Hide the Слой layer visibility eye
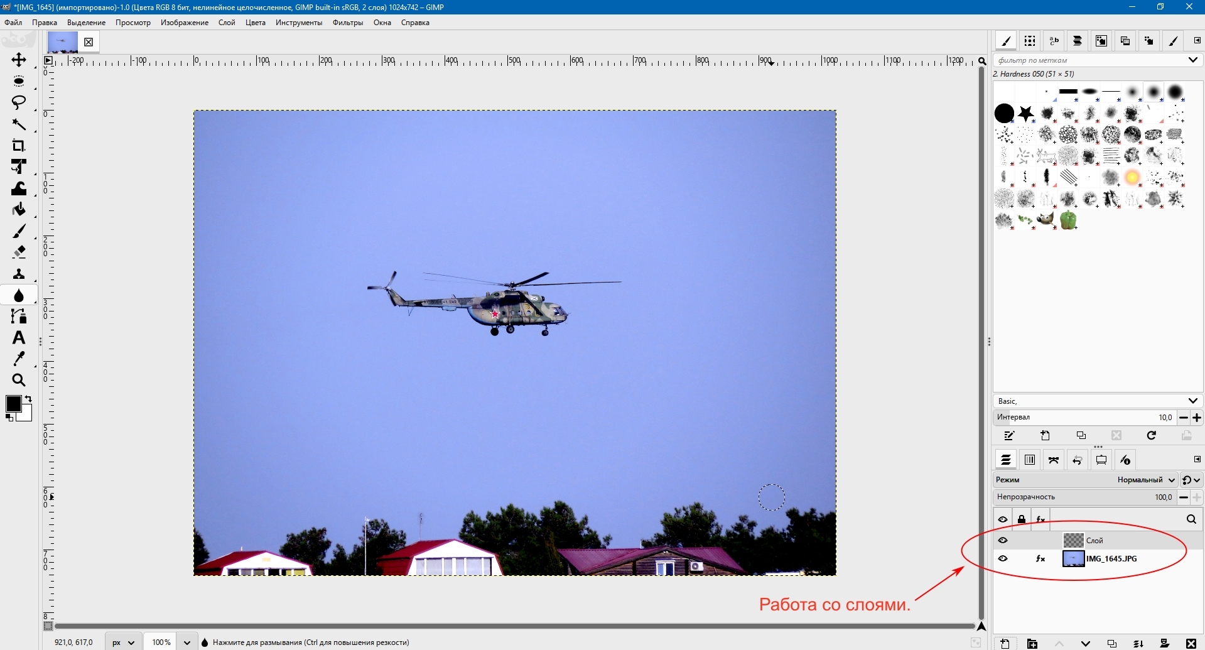1205x650 pixels. coord(1003,540)
